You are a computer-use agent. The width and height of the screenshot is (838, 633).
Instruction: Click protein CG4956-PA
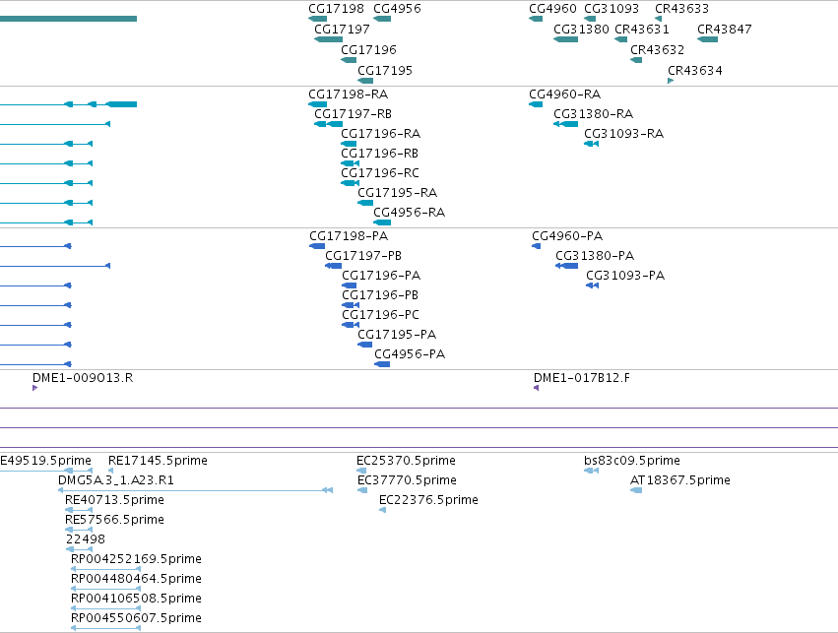pyautogui.click(x=382, y=364)
